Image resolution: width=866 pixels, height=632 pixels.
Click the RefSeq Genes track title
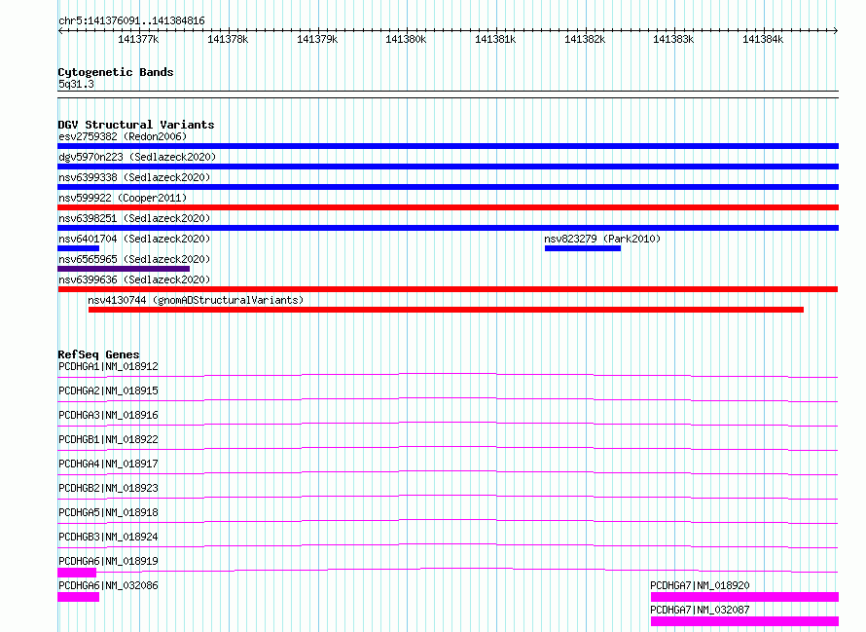pos(98,354)
